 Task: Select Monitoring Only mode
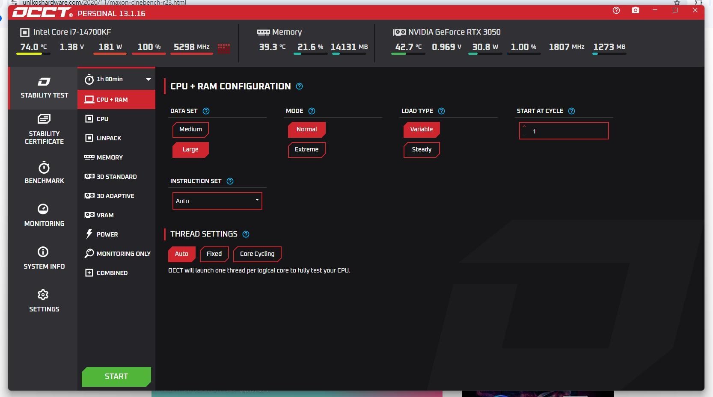[116, 254]
